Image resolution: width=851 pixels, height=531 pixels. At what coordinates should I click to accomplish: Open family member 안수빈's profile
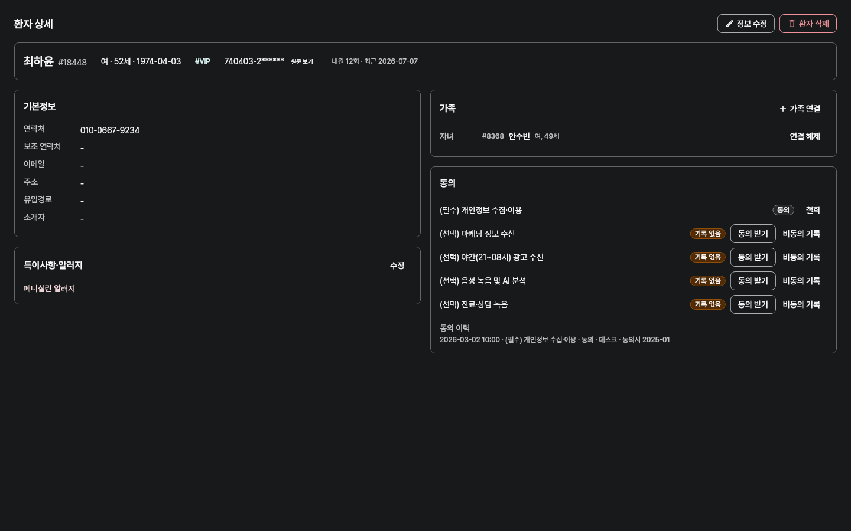pos(519,136)
